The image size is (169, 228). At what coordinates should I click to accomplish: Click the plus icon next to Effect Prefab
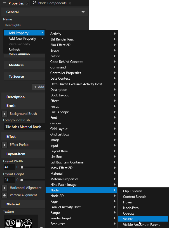pyautogui.click(x=4, y=145)
